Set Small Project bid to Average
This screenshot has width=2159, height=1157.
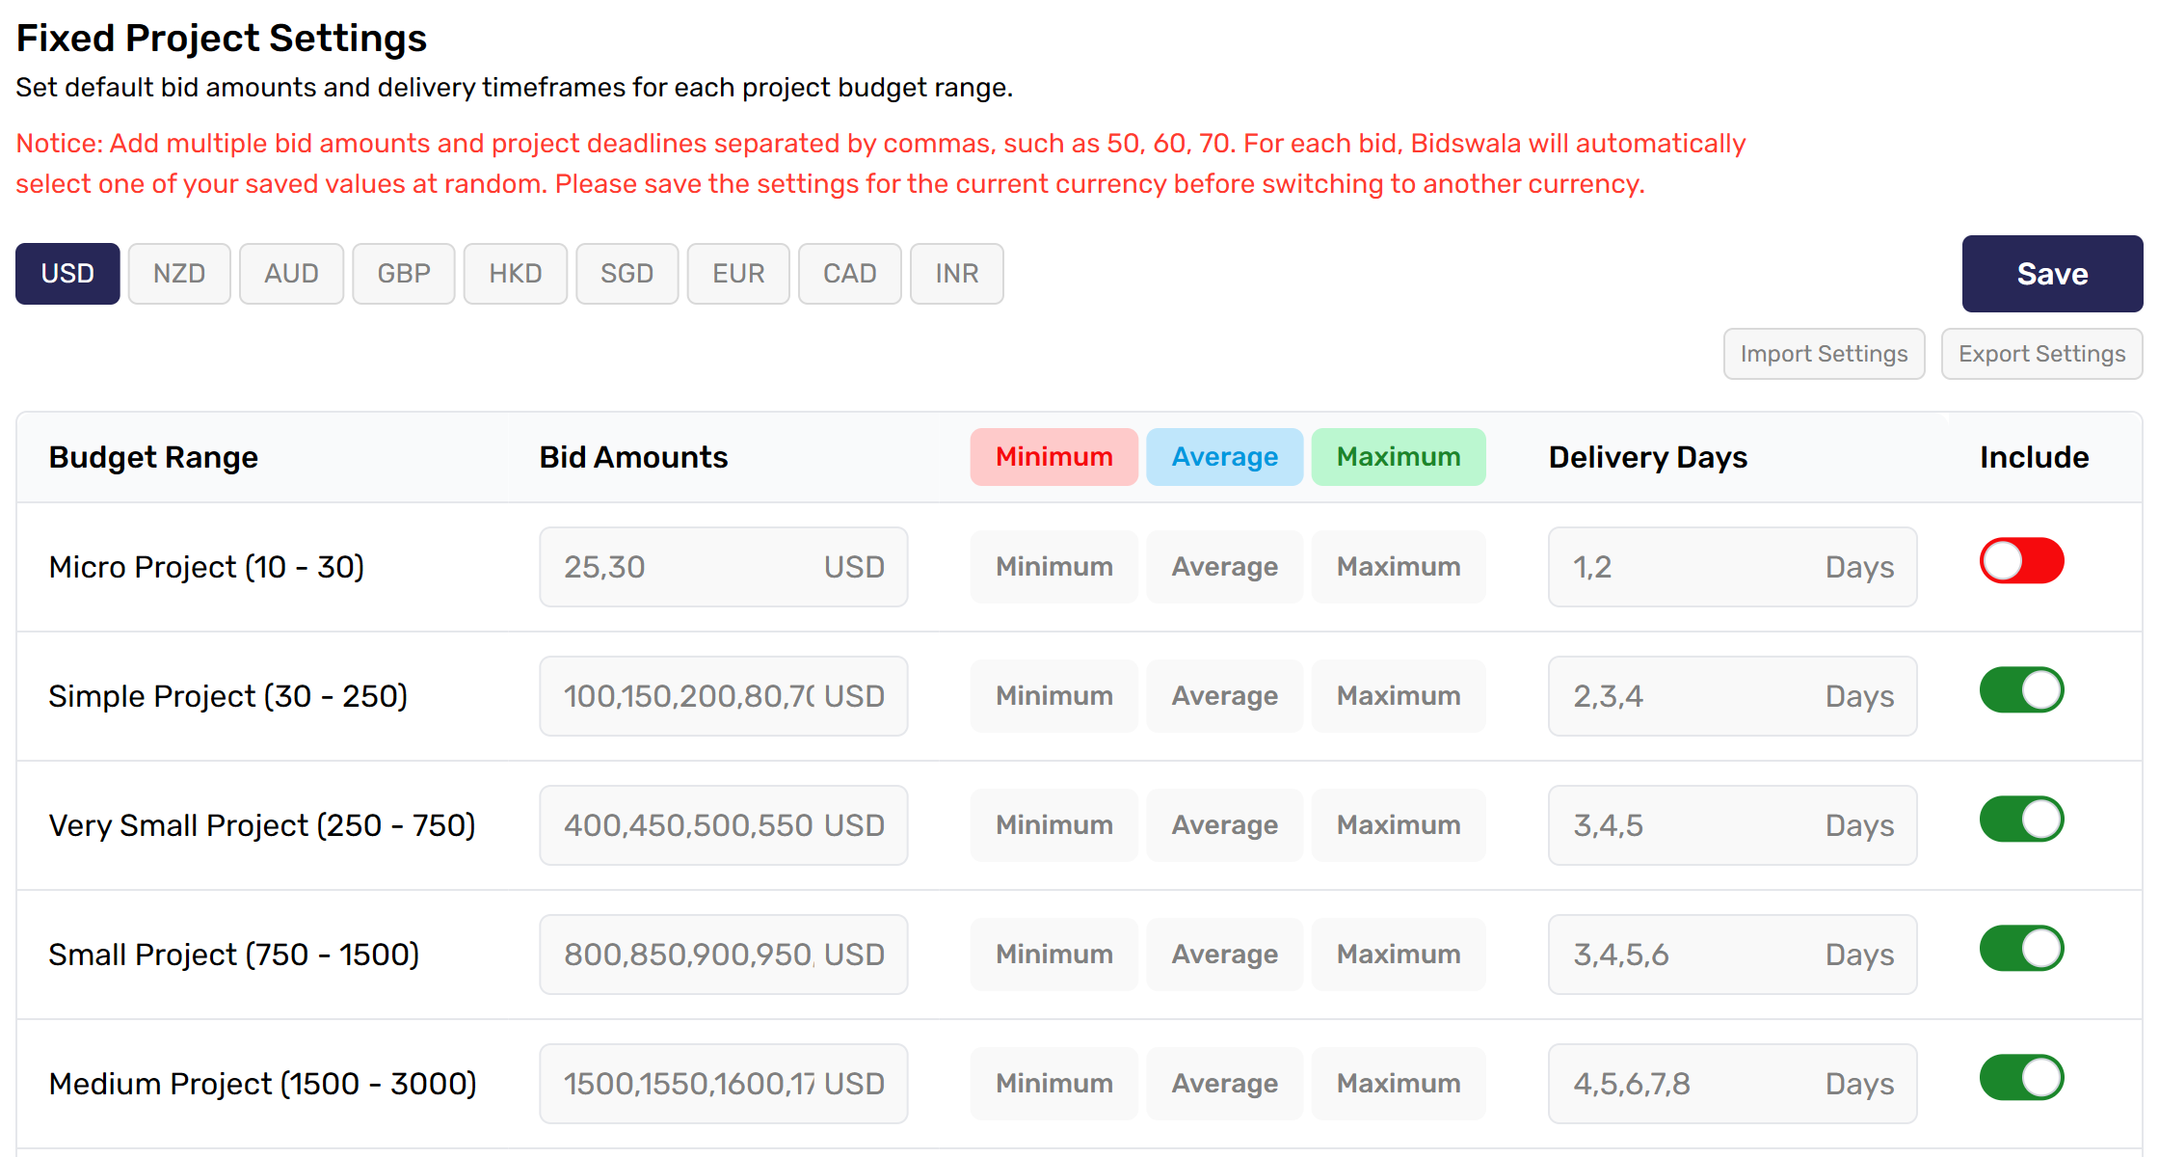1225,955
